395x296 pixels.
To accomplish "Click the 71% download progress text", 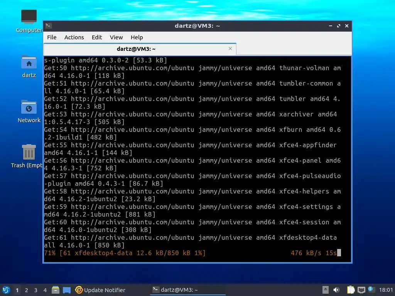I will pyautogui.click(x=125, y=253).
